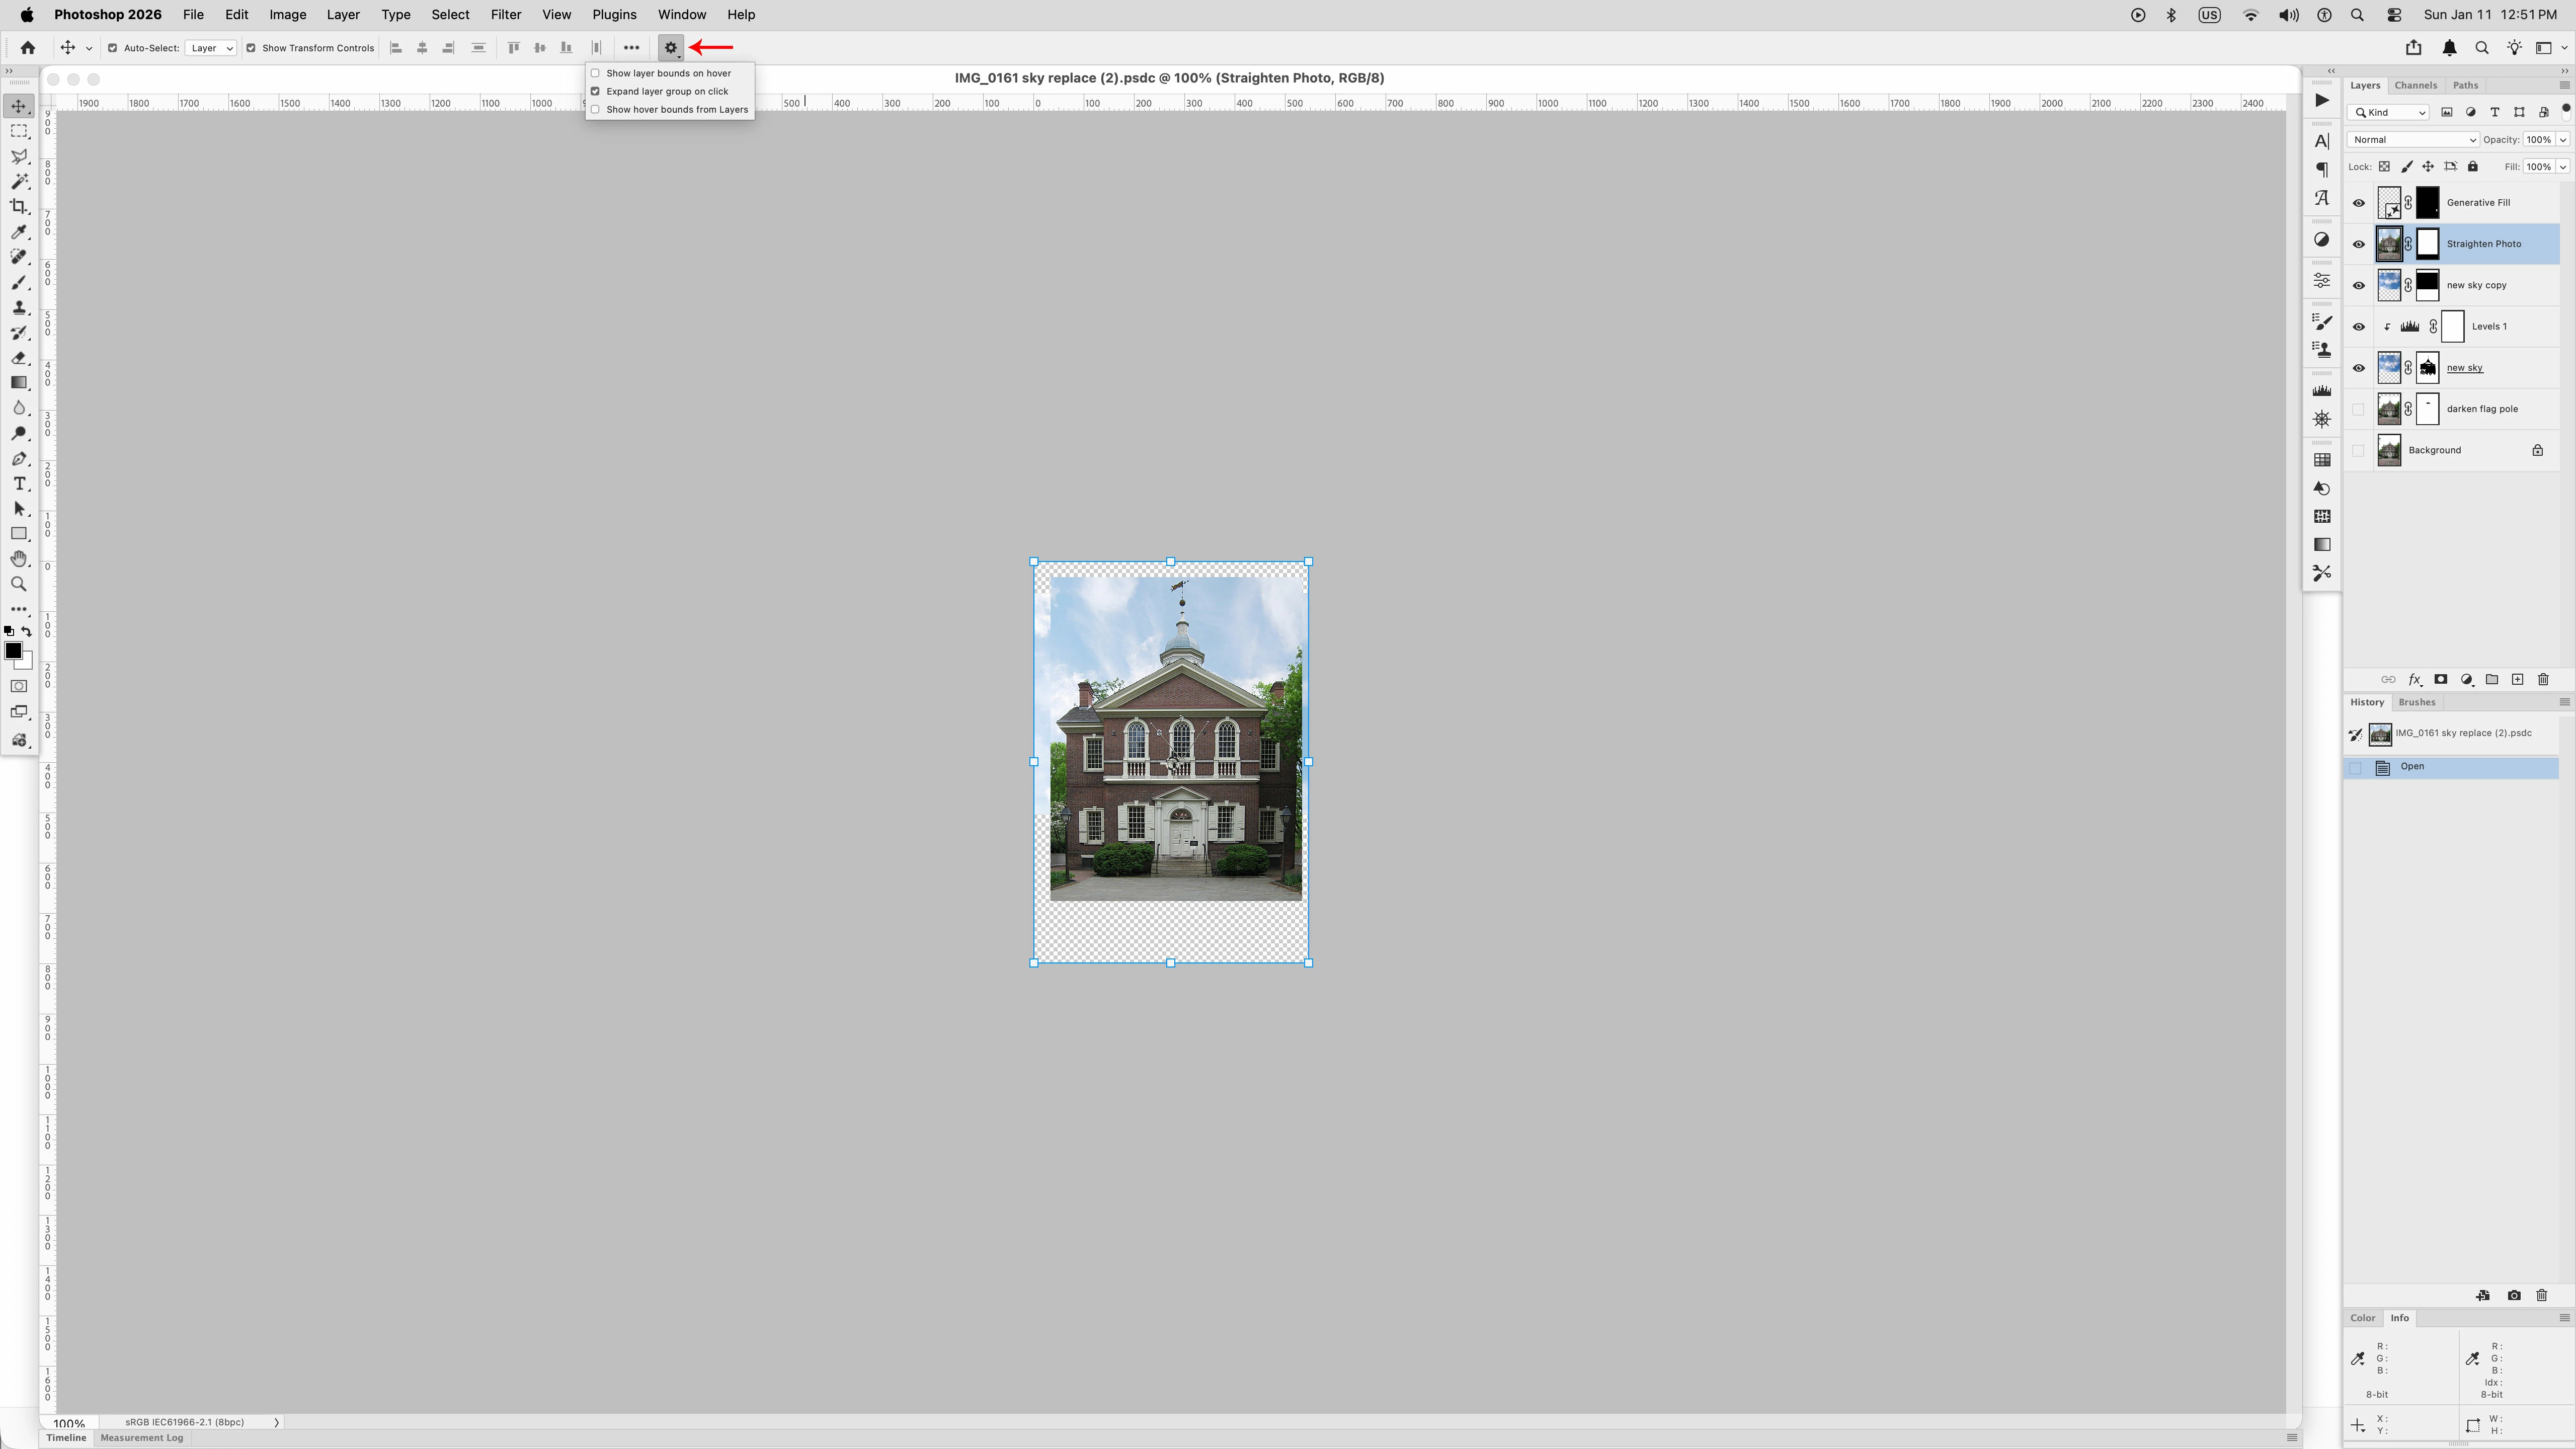Open the History panel menu
Screen dimensions: 2576x1449
tap(2564, 702)
